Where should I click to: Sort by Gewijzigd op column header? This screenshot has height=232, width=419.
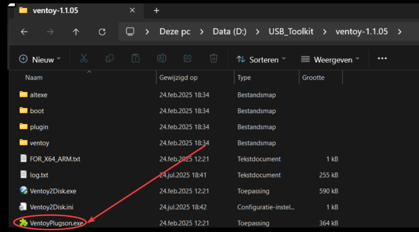point(178,78)
